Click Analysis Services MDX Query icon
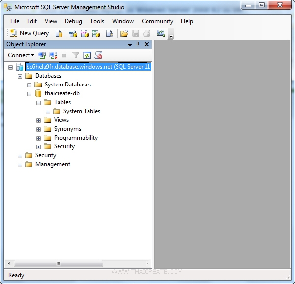Image resolution: width=295 pixels, height=284 pixels. (x=73, y=34)
